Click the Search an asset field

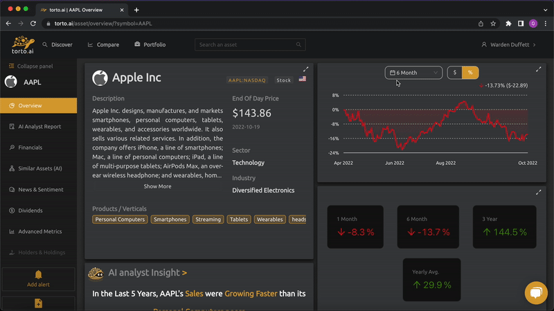[x=250, y=44]
